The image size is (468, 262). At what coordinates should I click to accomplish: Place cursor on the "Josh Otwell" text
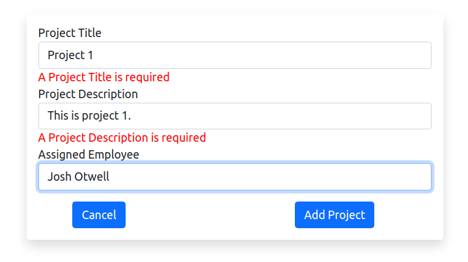click(78, 177)
